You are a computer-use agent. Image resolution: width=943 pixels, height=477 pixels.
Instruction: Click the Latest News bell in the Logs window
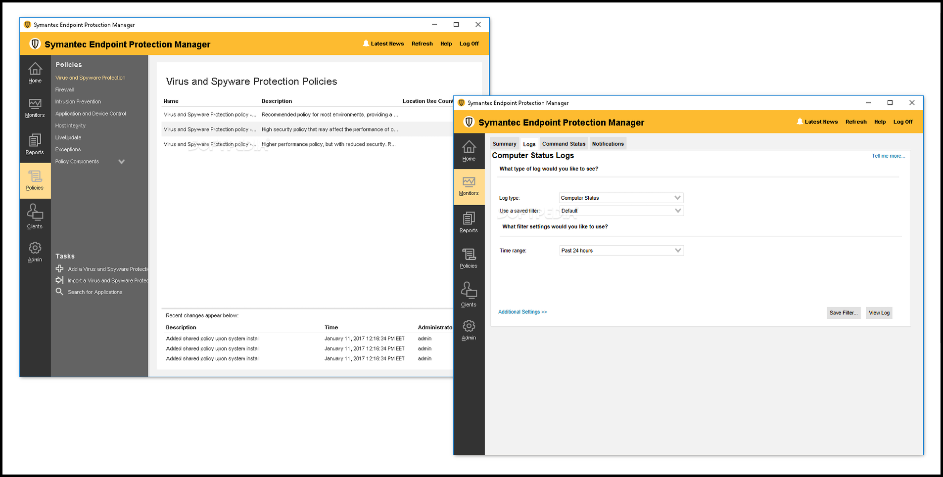(800, 122)
